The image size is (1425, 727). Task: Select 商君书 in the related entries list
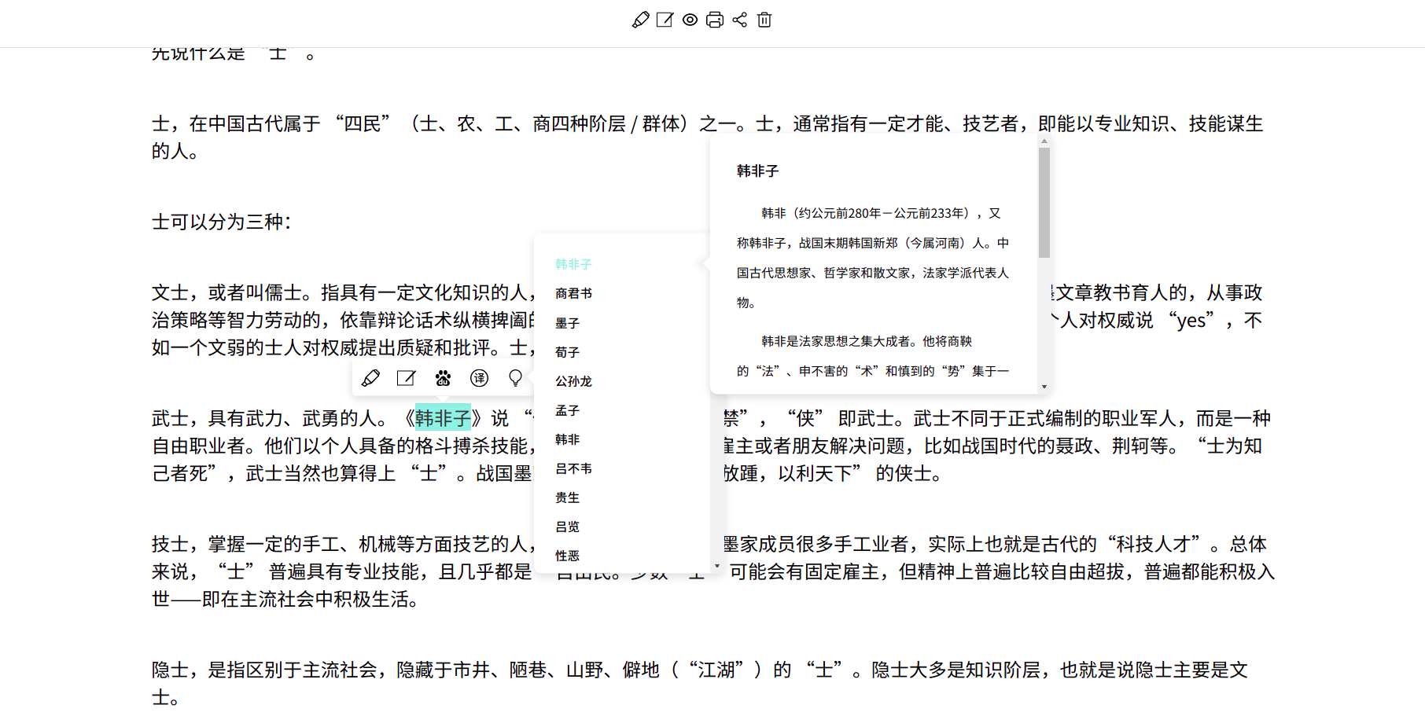coord(573,293)
